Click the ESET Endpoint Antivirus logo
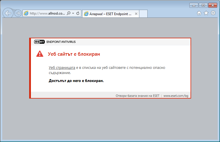 coord(55,42)
